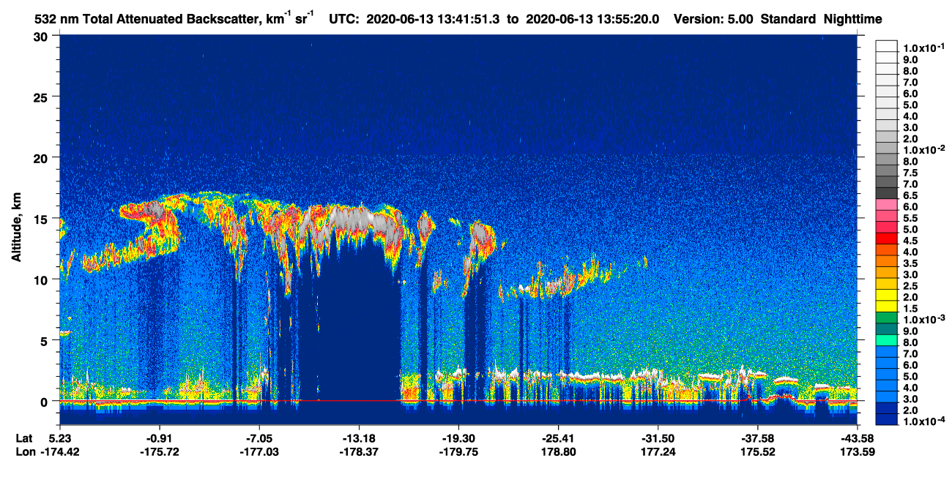Image resolution: width=952 pixels, height=488 pixels.
Task: Click latitude value '-13.18'
Action: click(x=359, y=438)
